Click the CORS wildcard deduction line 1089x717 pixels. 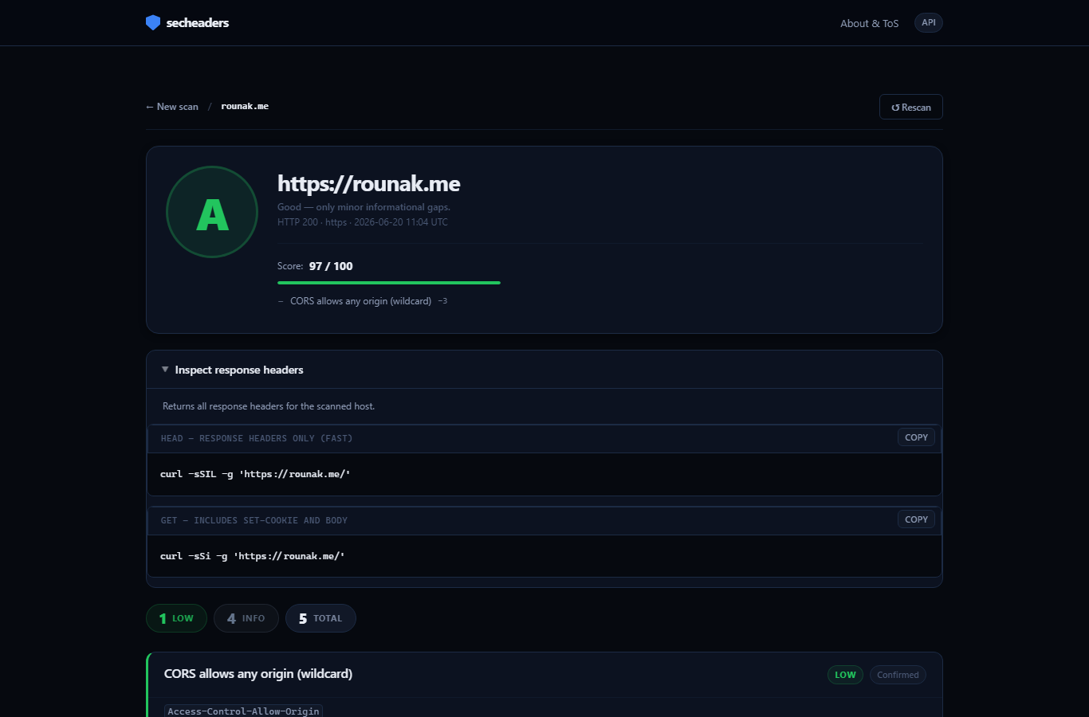click(x=363, y=301)
